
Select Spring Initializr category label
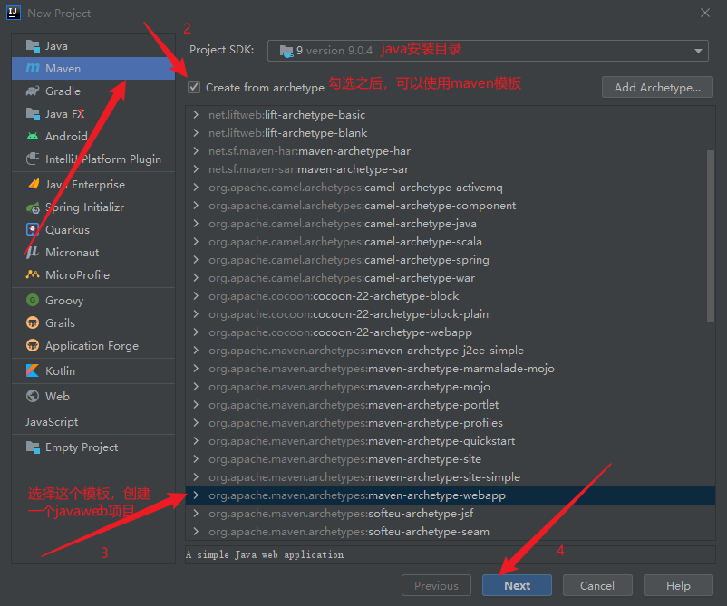pos(85,207)
